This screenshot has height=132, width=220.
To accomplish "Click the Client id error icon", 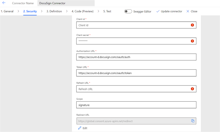I will (x=192, y=25).
